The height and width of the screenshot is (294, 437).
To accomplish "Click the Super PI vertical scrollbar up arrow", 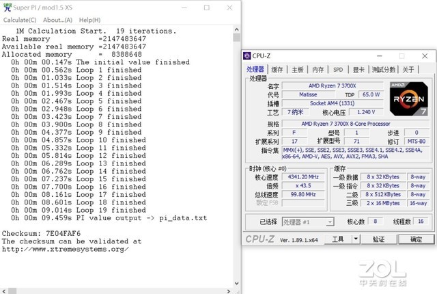I will (x=237, y=29).
